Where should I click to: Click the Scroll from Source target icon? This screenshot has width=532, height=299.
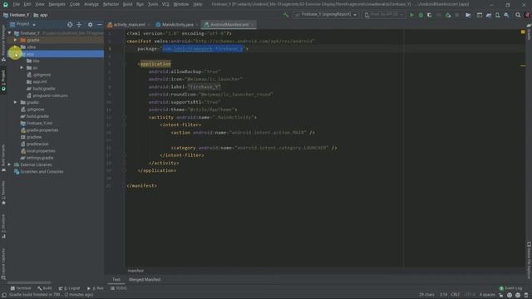point(70,24)
